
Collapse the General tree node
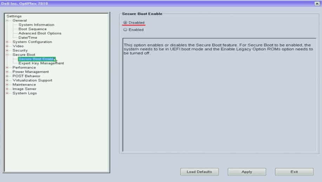(7, 21)
